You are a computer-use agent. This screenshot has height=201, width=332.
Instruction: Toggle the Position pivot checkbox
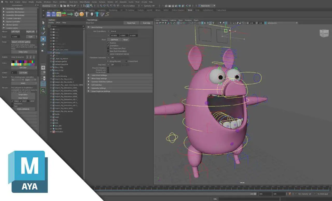point(108,43)
